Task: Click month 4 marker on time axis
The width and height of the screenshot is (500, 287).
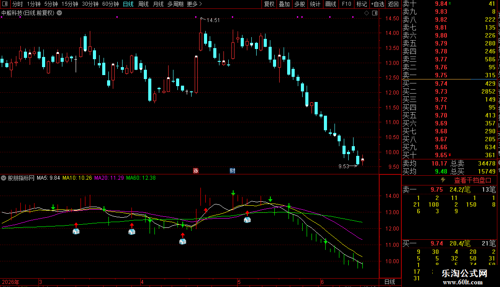Action: tap(142, 282)
